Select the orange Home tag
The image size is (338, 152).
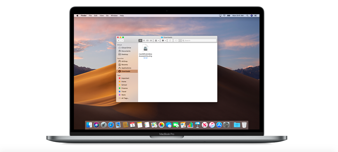coord(127,81)
